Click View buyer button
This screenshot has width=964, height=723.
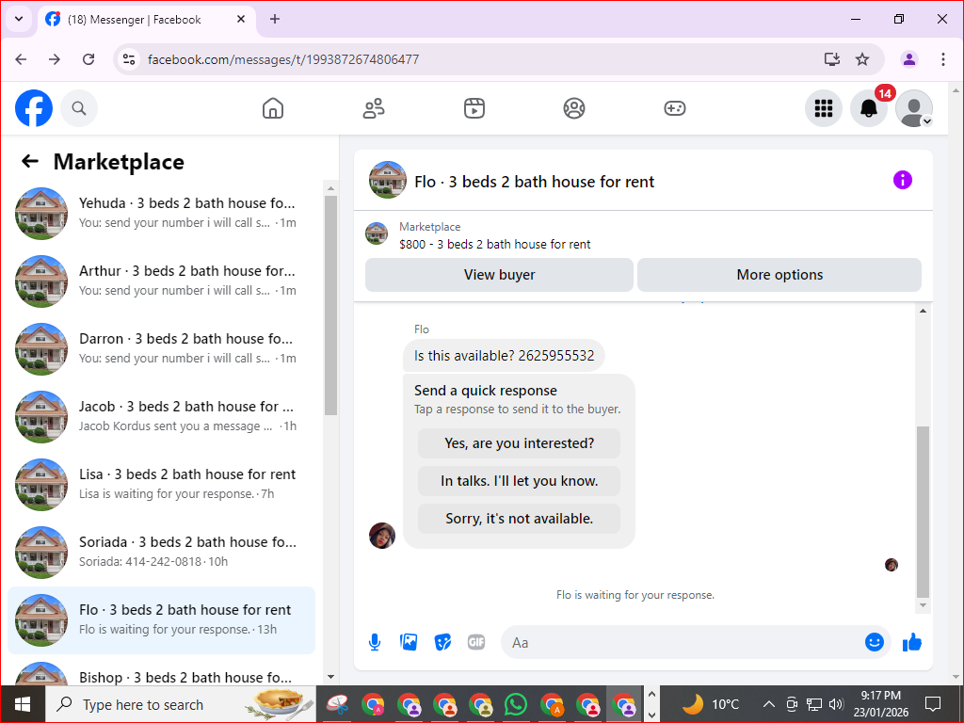click(x=499, y=275)
